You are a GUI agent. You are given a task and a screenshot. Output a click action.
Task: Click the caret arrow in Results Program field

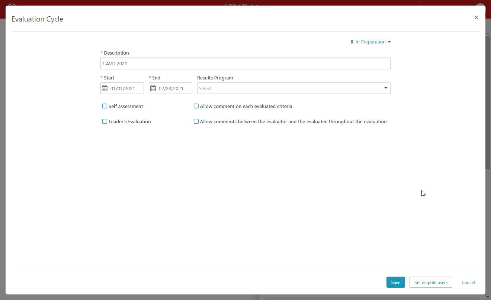click(386, 88)
